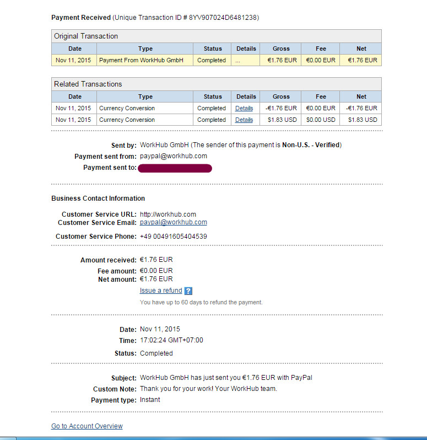Click the redacted Payment sent to address
Image resolution: width=427 pixels, height=440 pixels.
point(175,168)
